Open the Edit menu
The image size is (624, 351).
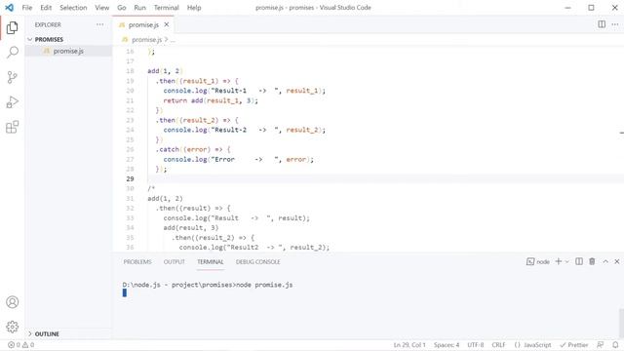[46, 8]
